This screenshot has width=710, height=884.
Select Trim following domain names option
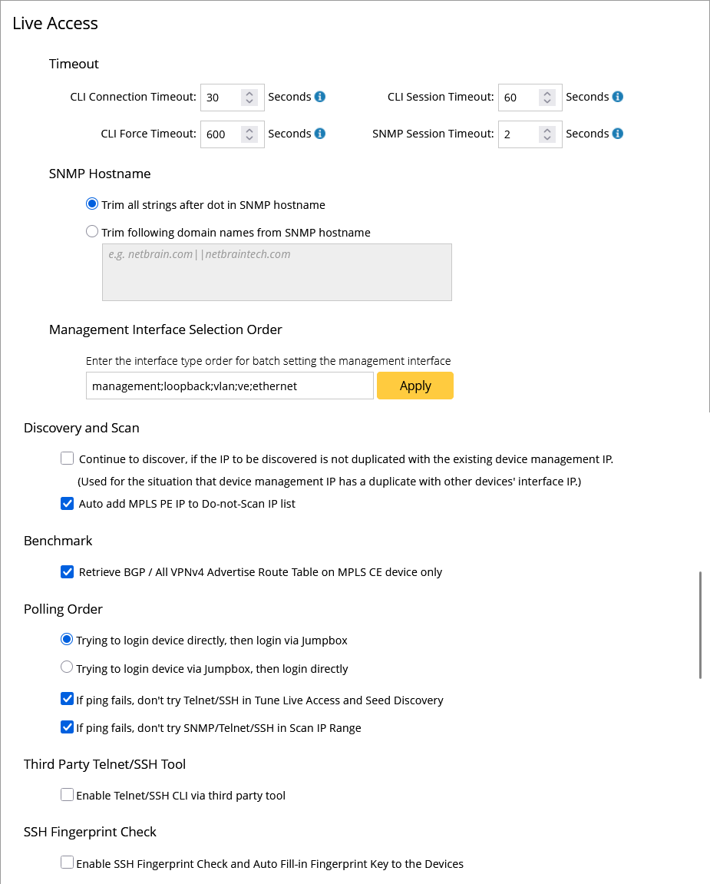92,232
